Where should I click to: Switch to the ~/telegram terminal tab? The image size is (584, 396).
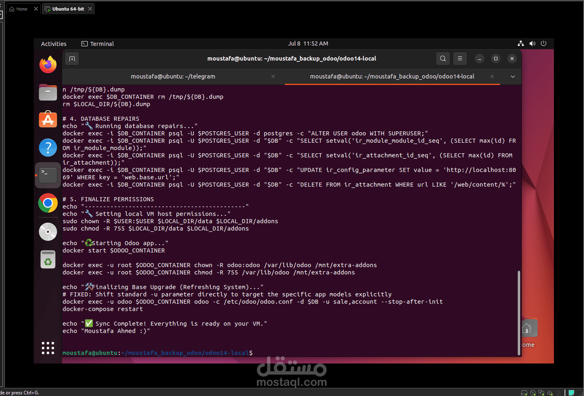pyautogui.click(x=174, y=76)
